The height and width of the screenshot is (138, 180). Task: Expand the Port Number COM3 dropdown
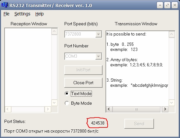[x=98, y=56]
